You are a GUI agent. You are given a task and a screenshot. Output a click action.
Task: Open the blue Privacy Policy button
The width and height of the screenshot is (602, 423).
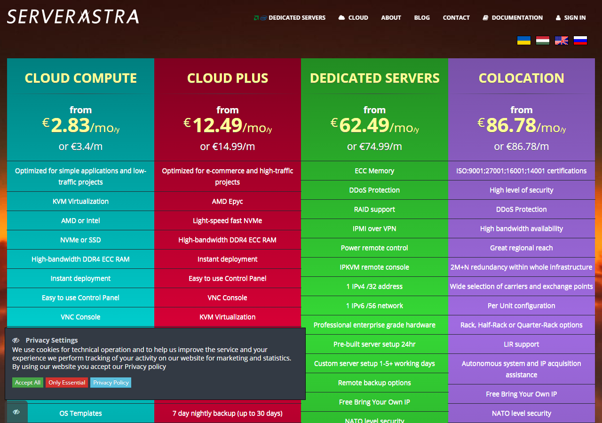111,383
